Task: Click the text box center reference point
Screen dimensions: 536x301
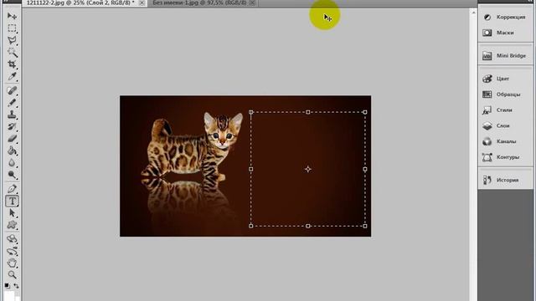Action: click(308, 169)
